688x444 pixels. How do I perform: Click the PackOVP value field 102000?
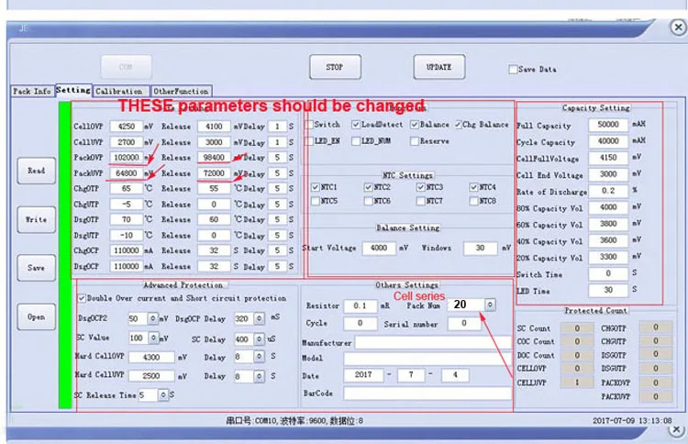127,158
